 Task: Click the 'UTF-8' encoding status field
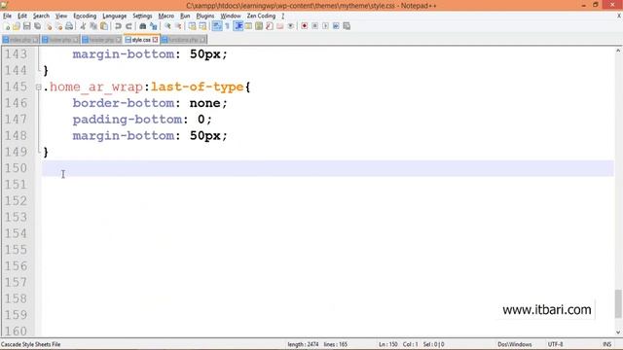555,344
